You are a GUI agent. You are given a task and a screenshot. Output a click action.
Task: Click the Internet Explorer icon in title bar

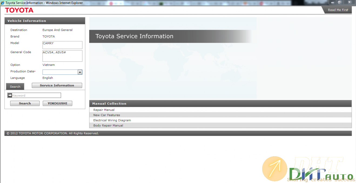pyautogui.click(x=2, y=3)
